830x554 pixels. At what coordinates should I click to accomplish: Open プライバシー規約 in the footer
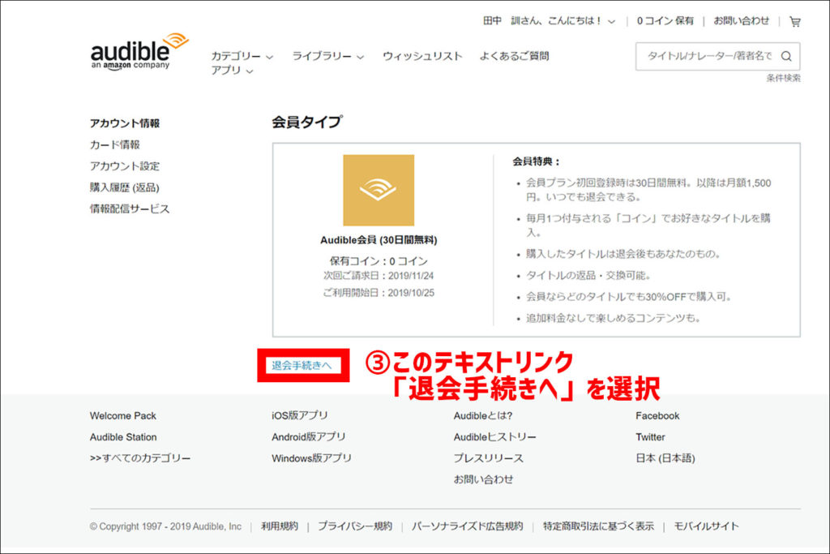pyautogui.click(x=355, y=526)
